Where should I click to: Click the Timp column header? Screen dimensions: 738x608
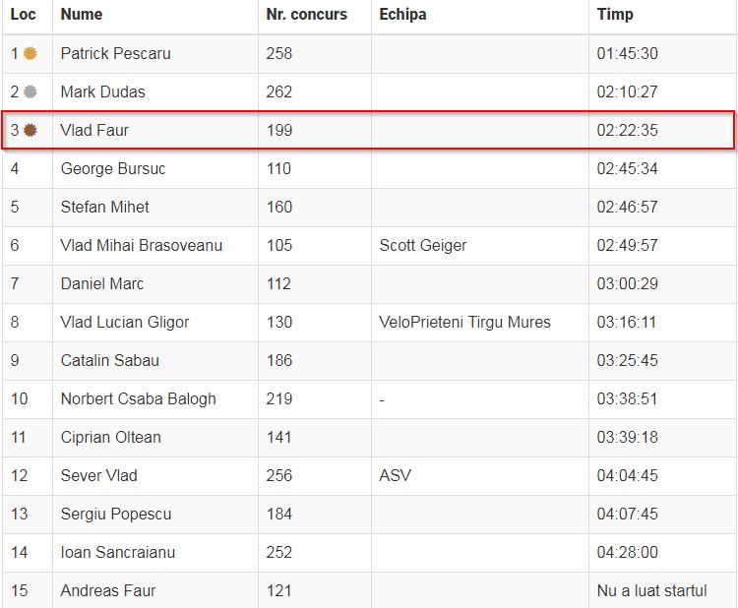(615, 14)
